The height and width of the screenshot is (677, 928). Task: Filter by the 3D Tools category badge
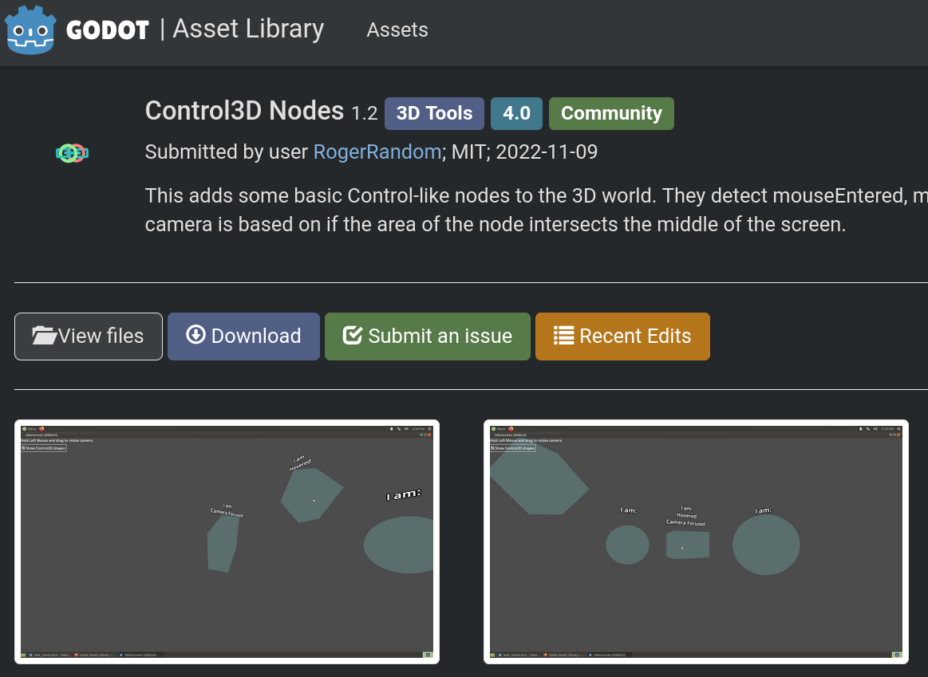[x=434, y=113]
